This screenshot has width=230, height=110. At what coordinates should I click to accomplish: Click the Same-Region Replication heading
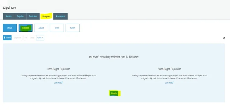tap(169, 69)
